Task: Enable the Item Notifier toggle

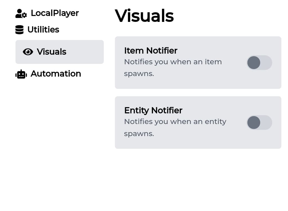Action: [259, 63]
